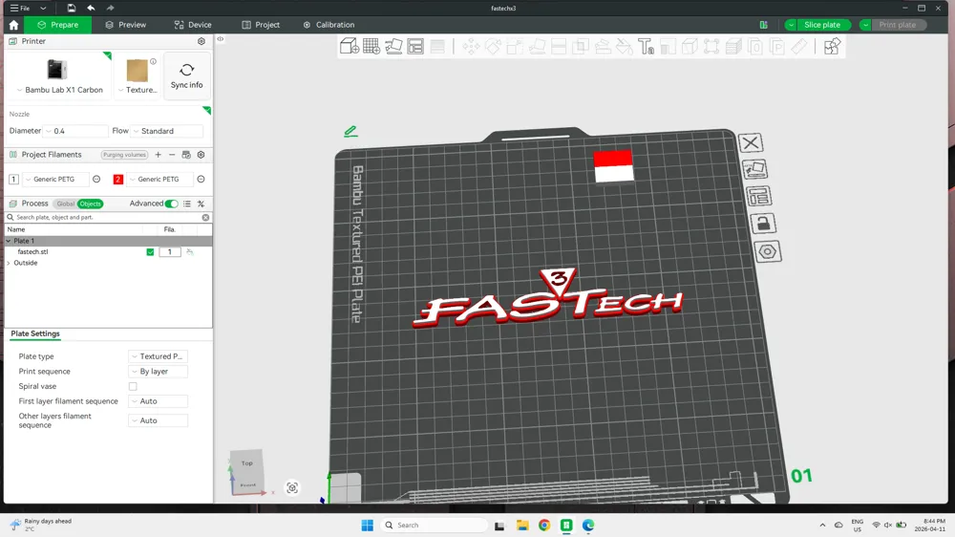The image size is (955, 537).
Task: Open Project Filaments settings gear icon
Action: (201, 155)
